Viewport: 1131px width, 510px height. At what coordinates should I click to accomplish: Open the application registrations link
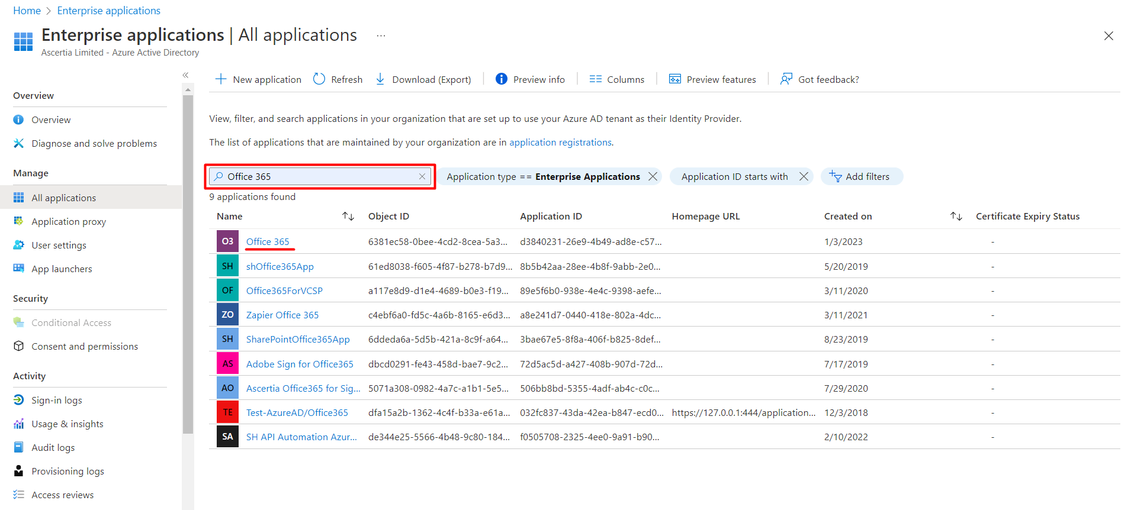560,142
